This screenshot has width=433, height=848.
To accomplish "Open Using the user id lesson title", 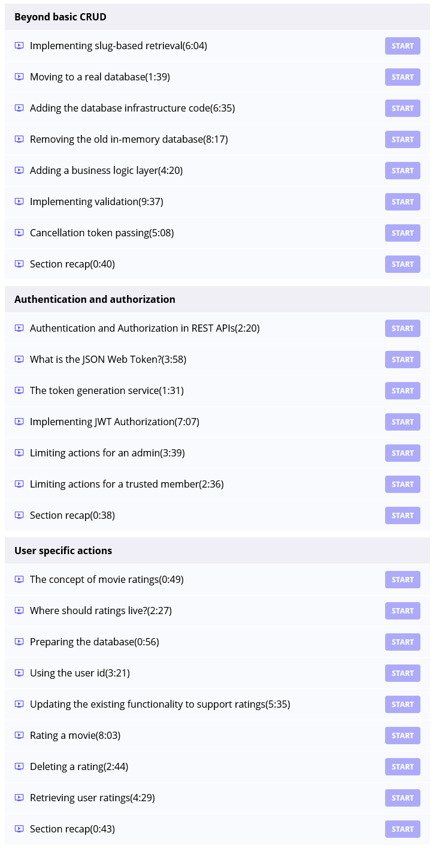I will point(80,673).
